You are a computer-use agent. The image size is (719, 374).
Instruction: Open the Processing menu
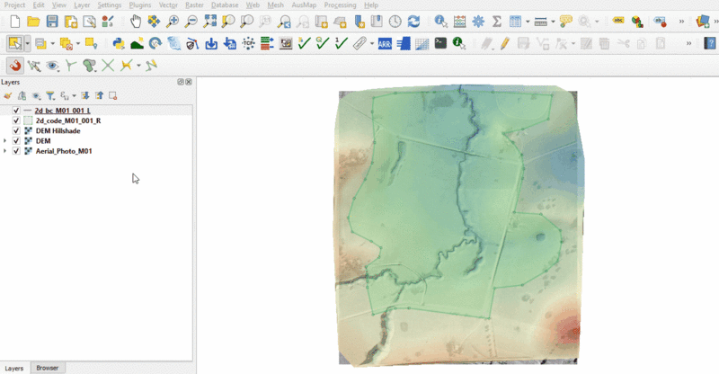340,5
